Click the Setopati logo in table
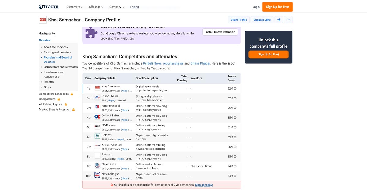The image size is (367, 192). click(x=97, y=137)
